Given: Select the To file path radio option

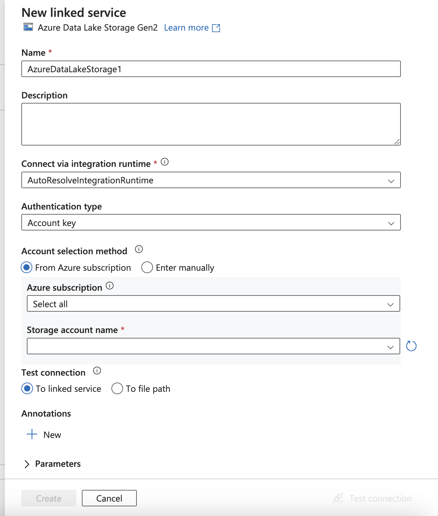Looking at the screenshot, I should click(117, 389).
